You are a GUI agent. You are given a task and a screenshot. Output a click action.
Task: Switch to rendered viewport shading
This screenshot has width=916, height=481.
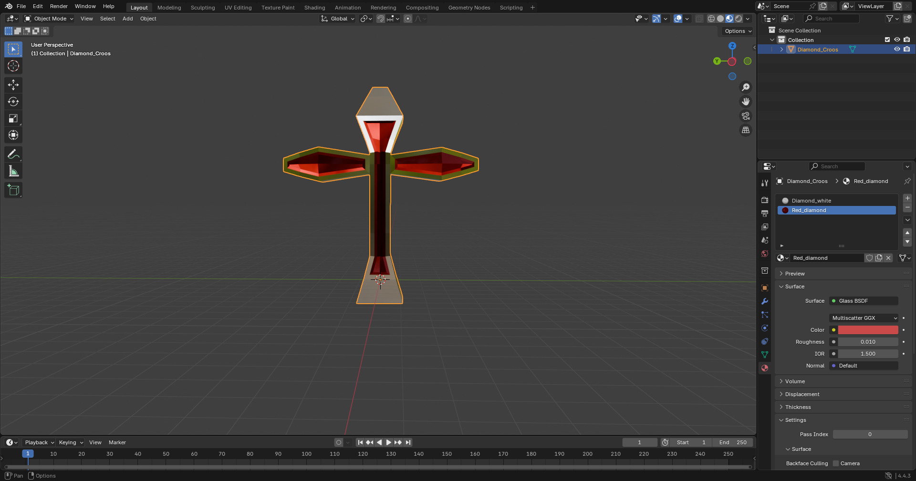point(739,19)
